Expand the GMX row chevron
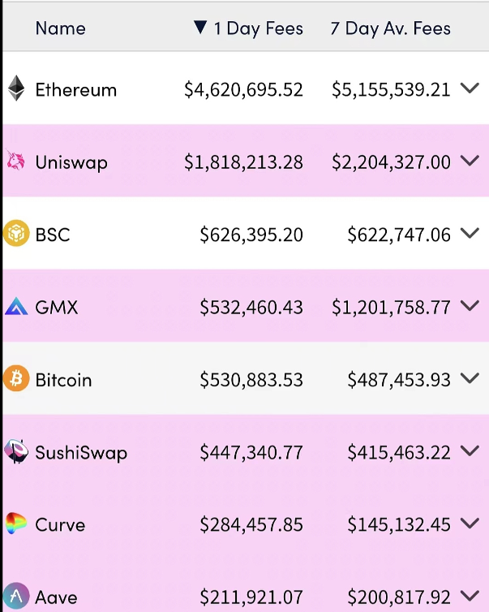The width and height of the screenshot is (489, 612). pos(470,307)
